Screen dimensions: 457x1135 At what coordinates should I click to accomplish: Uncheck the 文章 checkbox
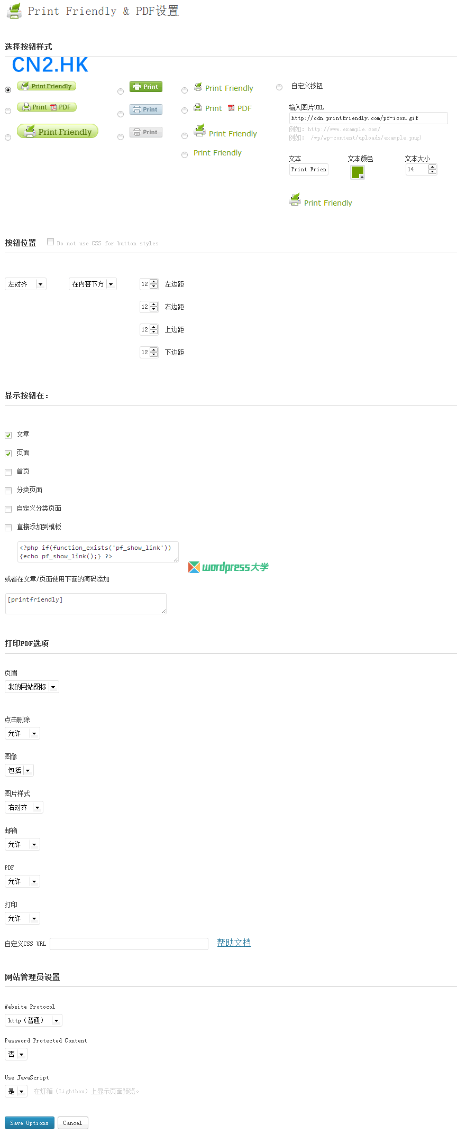tap(8, 435)
